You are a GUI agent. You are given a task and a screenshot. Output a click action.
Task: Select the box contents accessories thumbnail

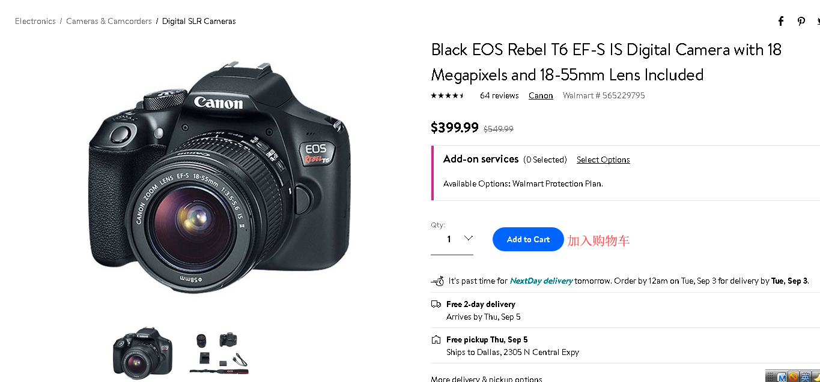click(x=219, y=353)
